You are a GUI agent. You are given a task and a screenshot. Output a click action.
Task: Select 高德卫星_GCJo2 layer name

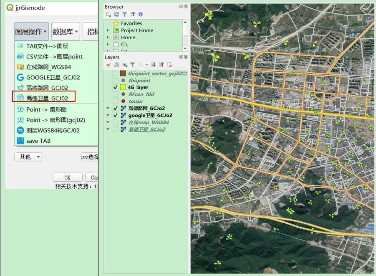click(147, 129)
